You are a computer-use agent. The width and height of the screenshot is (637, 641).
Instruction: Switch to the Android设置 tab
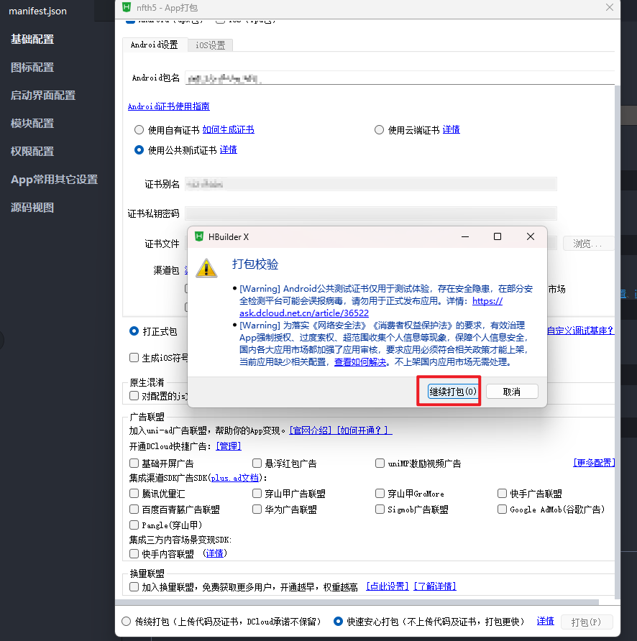[x=155, y=45]
